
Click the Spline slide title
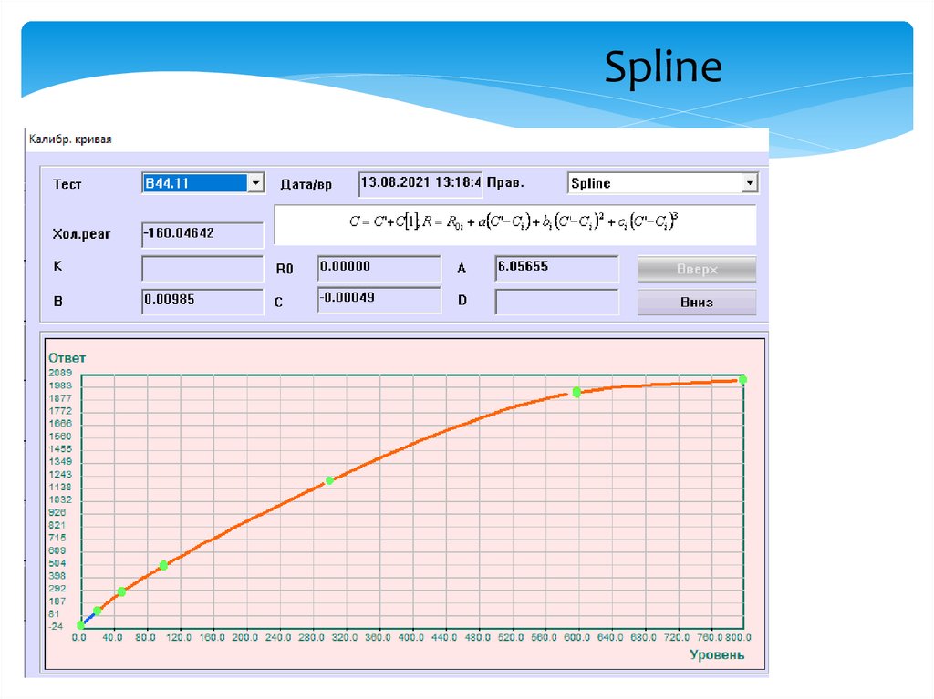(x=663, y=67)
